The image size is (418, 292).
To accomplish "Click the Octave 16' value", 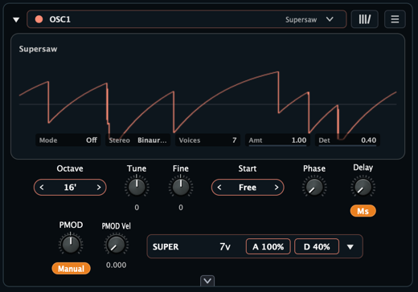I will [70, 188].
